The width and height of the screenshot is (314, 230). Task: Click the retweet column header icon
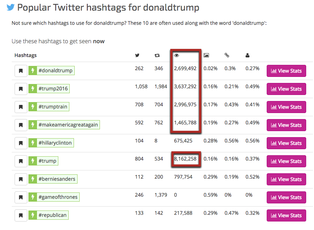tap(157, 55)
